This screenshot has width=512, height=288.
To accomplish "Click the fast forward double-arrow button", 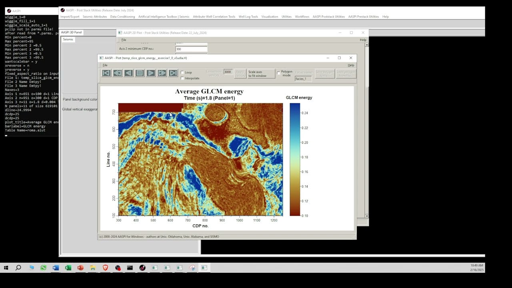I will tap(162, 73).
